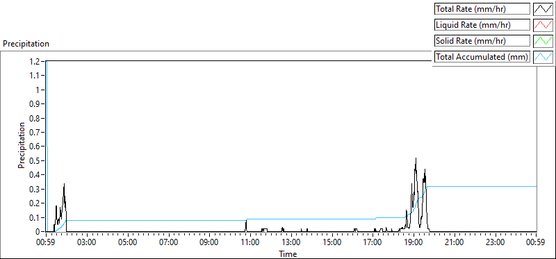The height and width of the screenshot is (259, 556).
Task: Select the Total Accumulated (mm) legend label
Action: (x=482, y=57)
